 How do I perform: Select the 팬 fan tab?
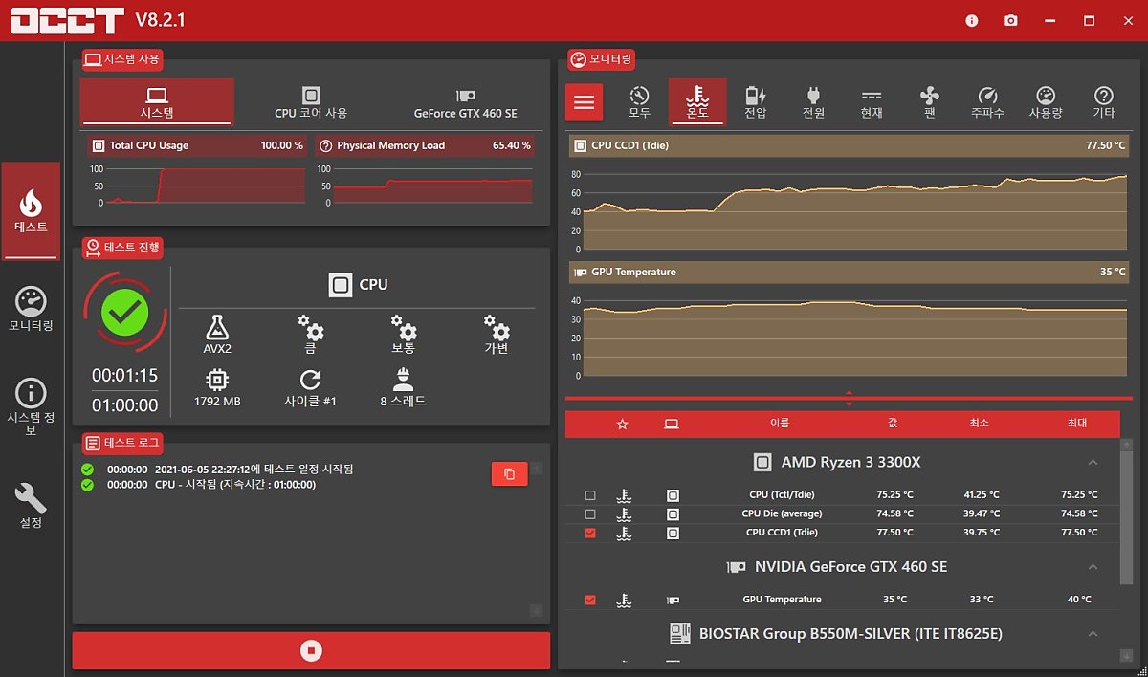pyautogui.click(x=929, y=102)
